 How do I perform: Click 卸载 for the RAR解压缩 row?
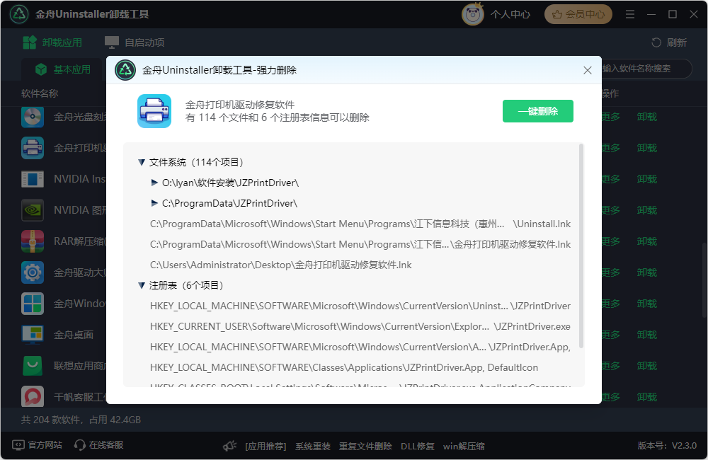(x=646, y=241)
